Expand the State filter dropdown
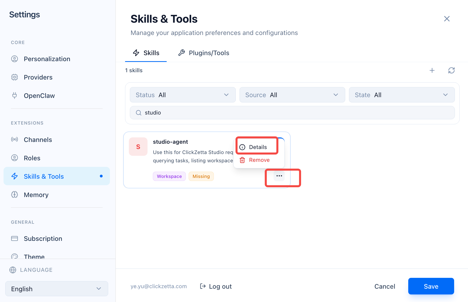This screenshot has width=468, height=302. pos(401,95)
